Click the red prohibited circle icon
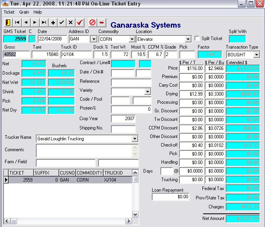The image size is (265, 227). (92, 23)
